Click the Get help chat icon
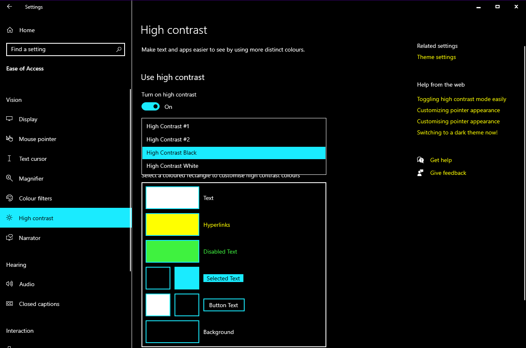 tap(420, 160)
